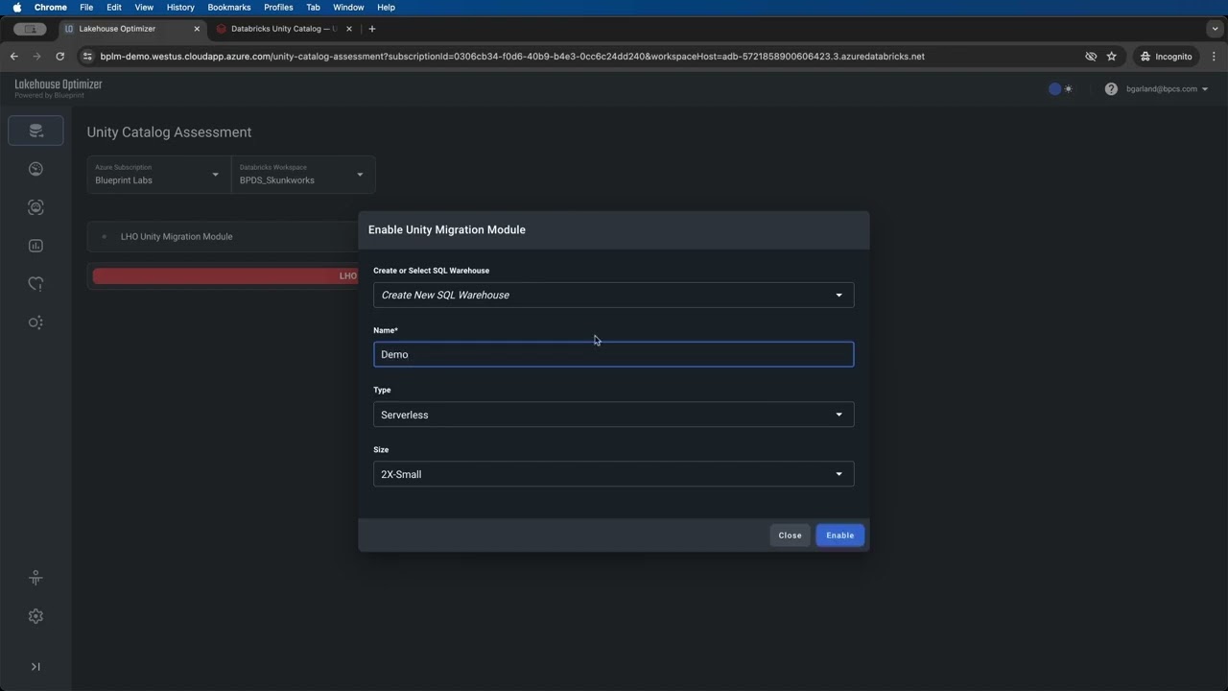Click the red LHO status bar

point(225,275)
